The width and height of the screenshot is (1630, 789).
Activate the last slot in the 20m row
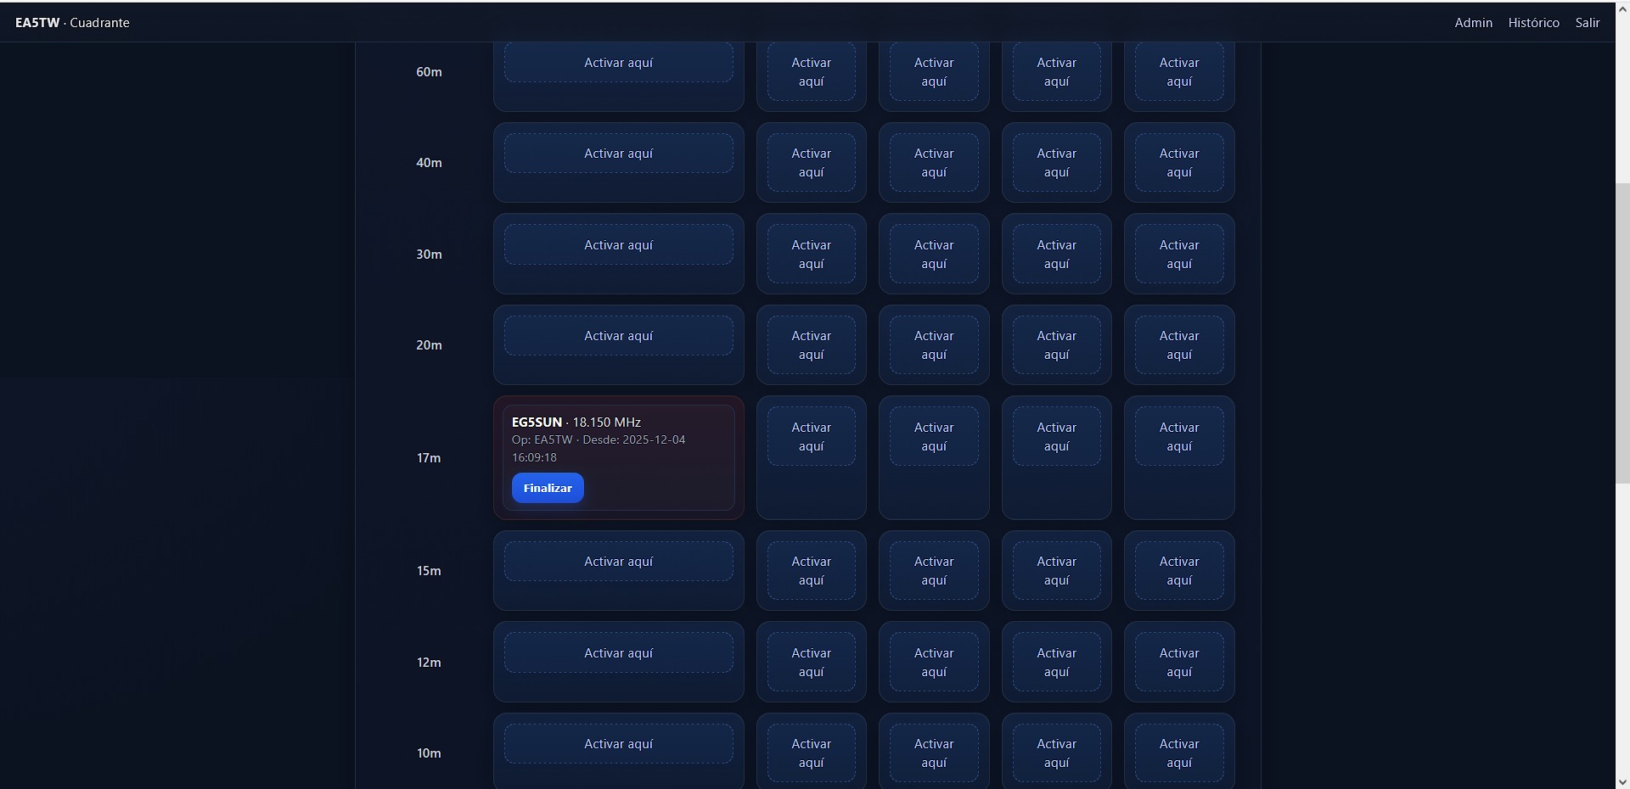click(x=1178, y=345)
